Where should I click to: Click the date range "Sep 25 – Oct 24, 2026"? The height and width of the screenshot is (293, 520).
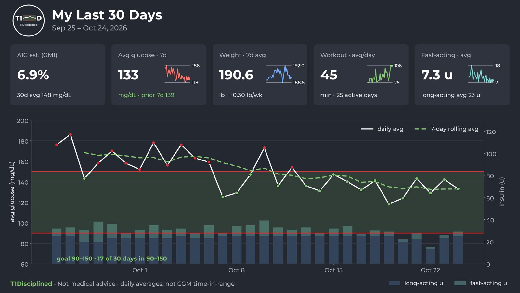pos(89,28)
